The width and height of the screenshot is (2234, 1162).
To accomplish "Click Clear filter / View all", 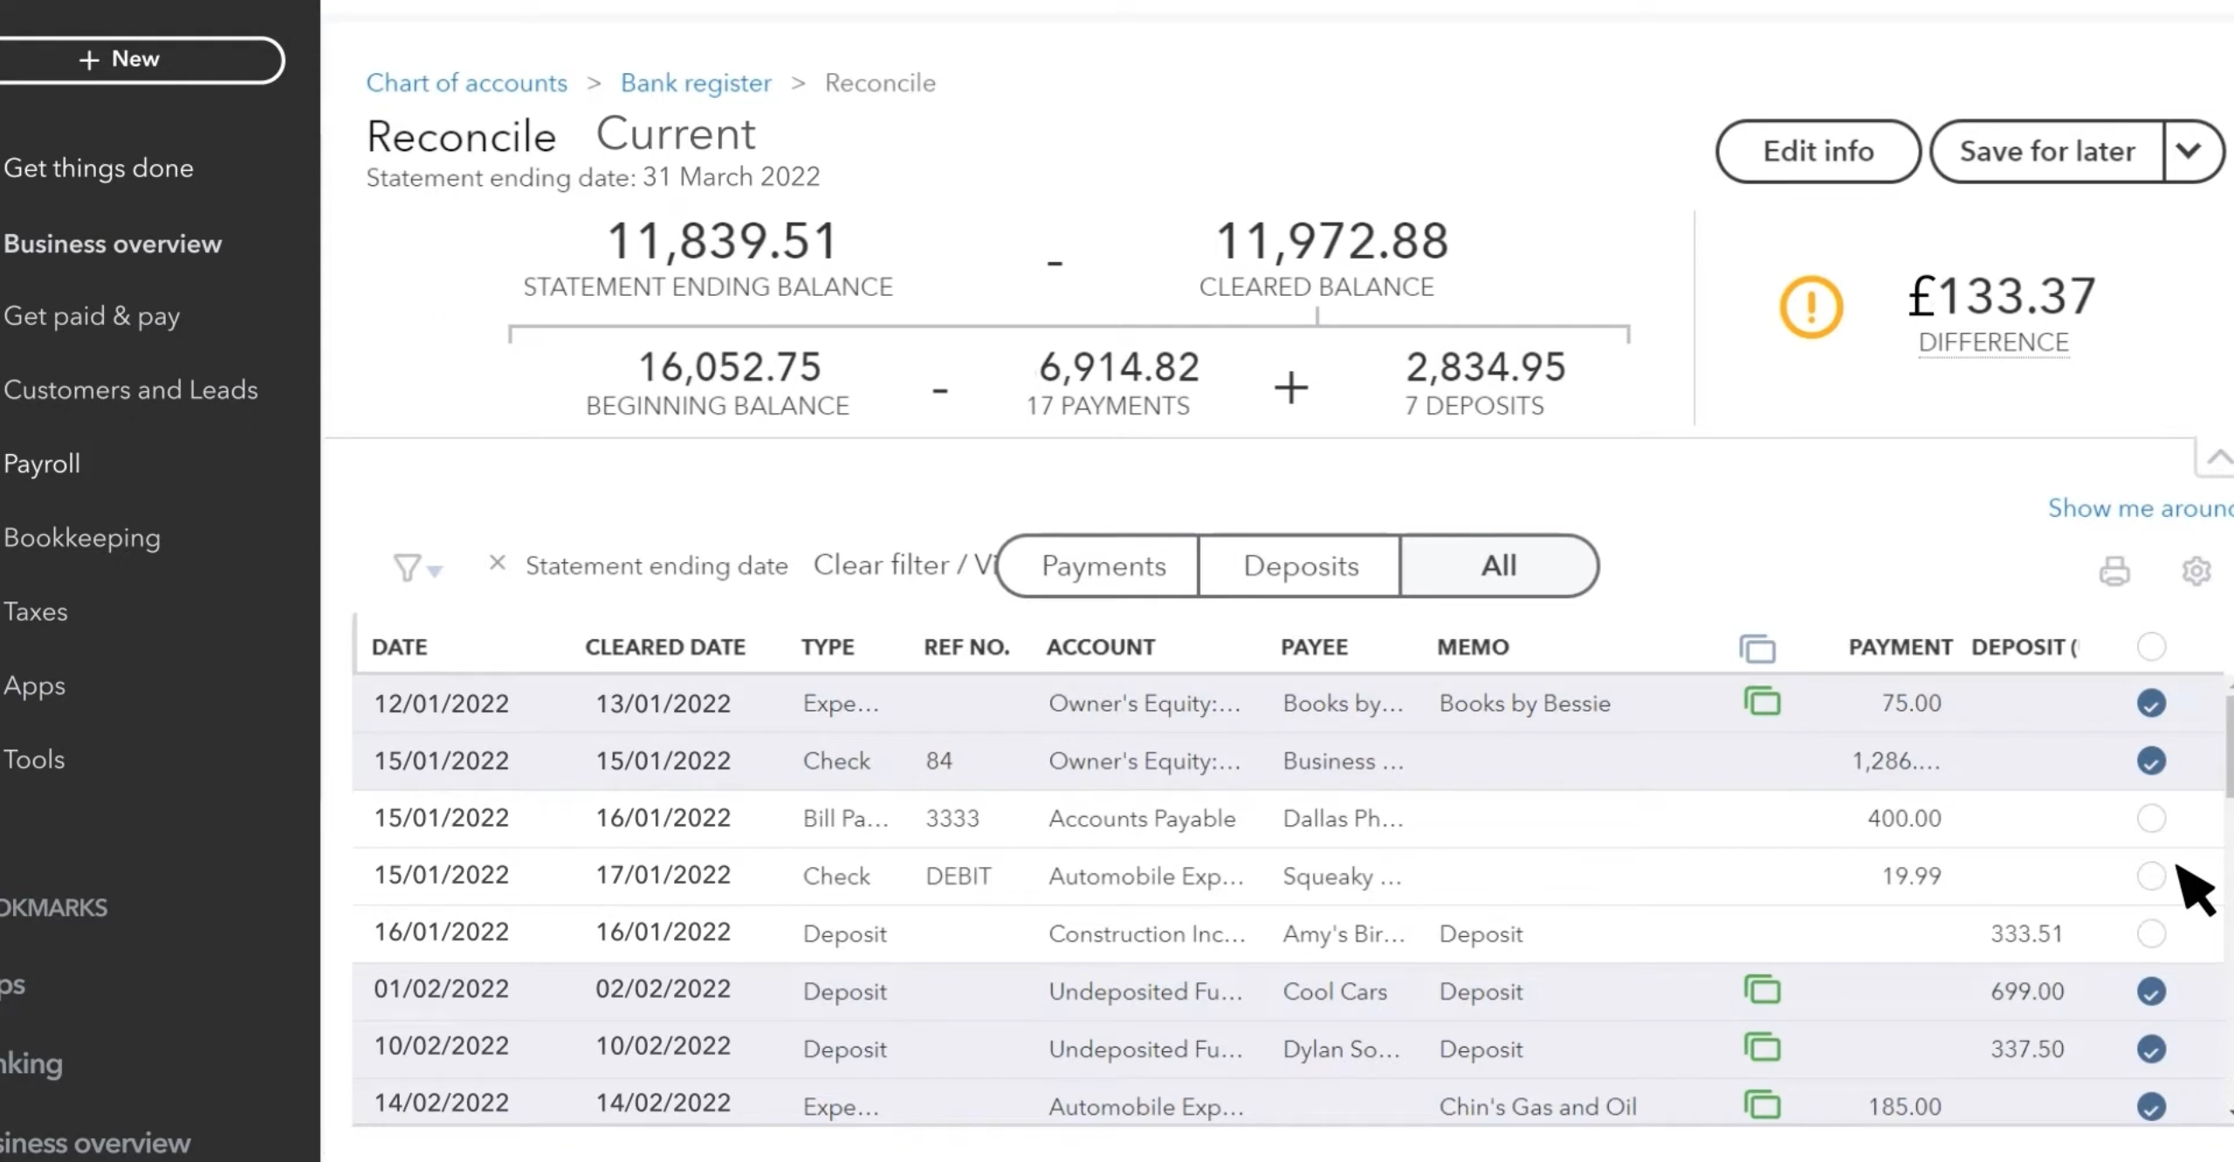I will pos(904,565).
